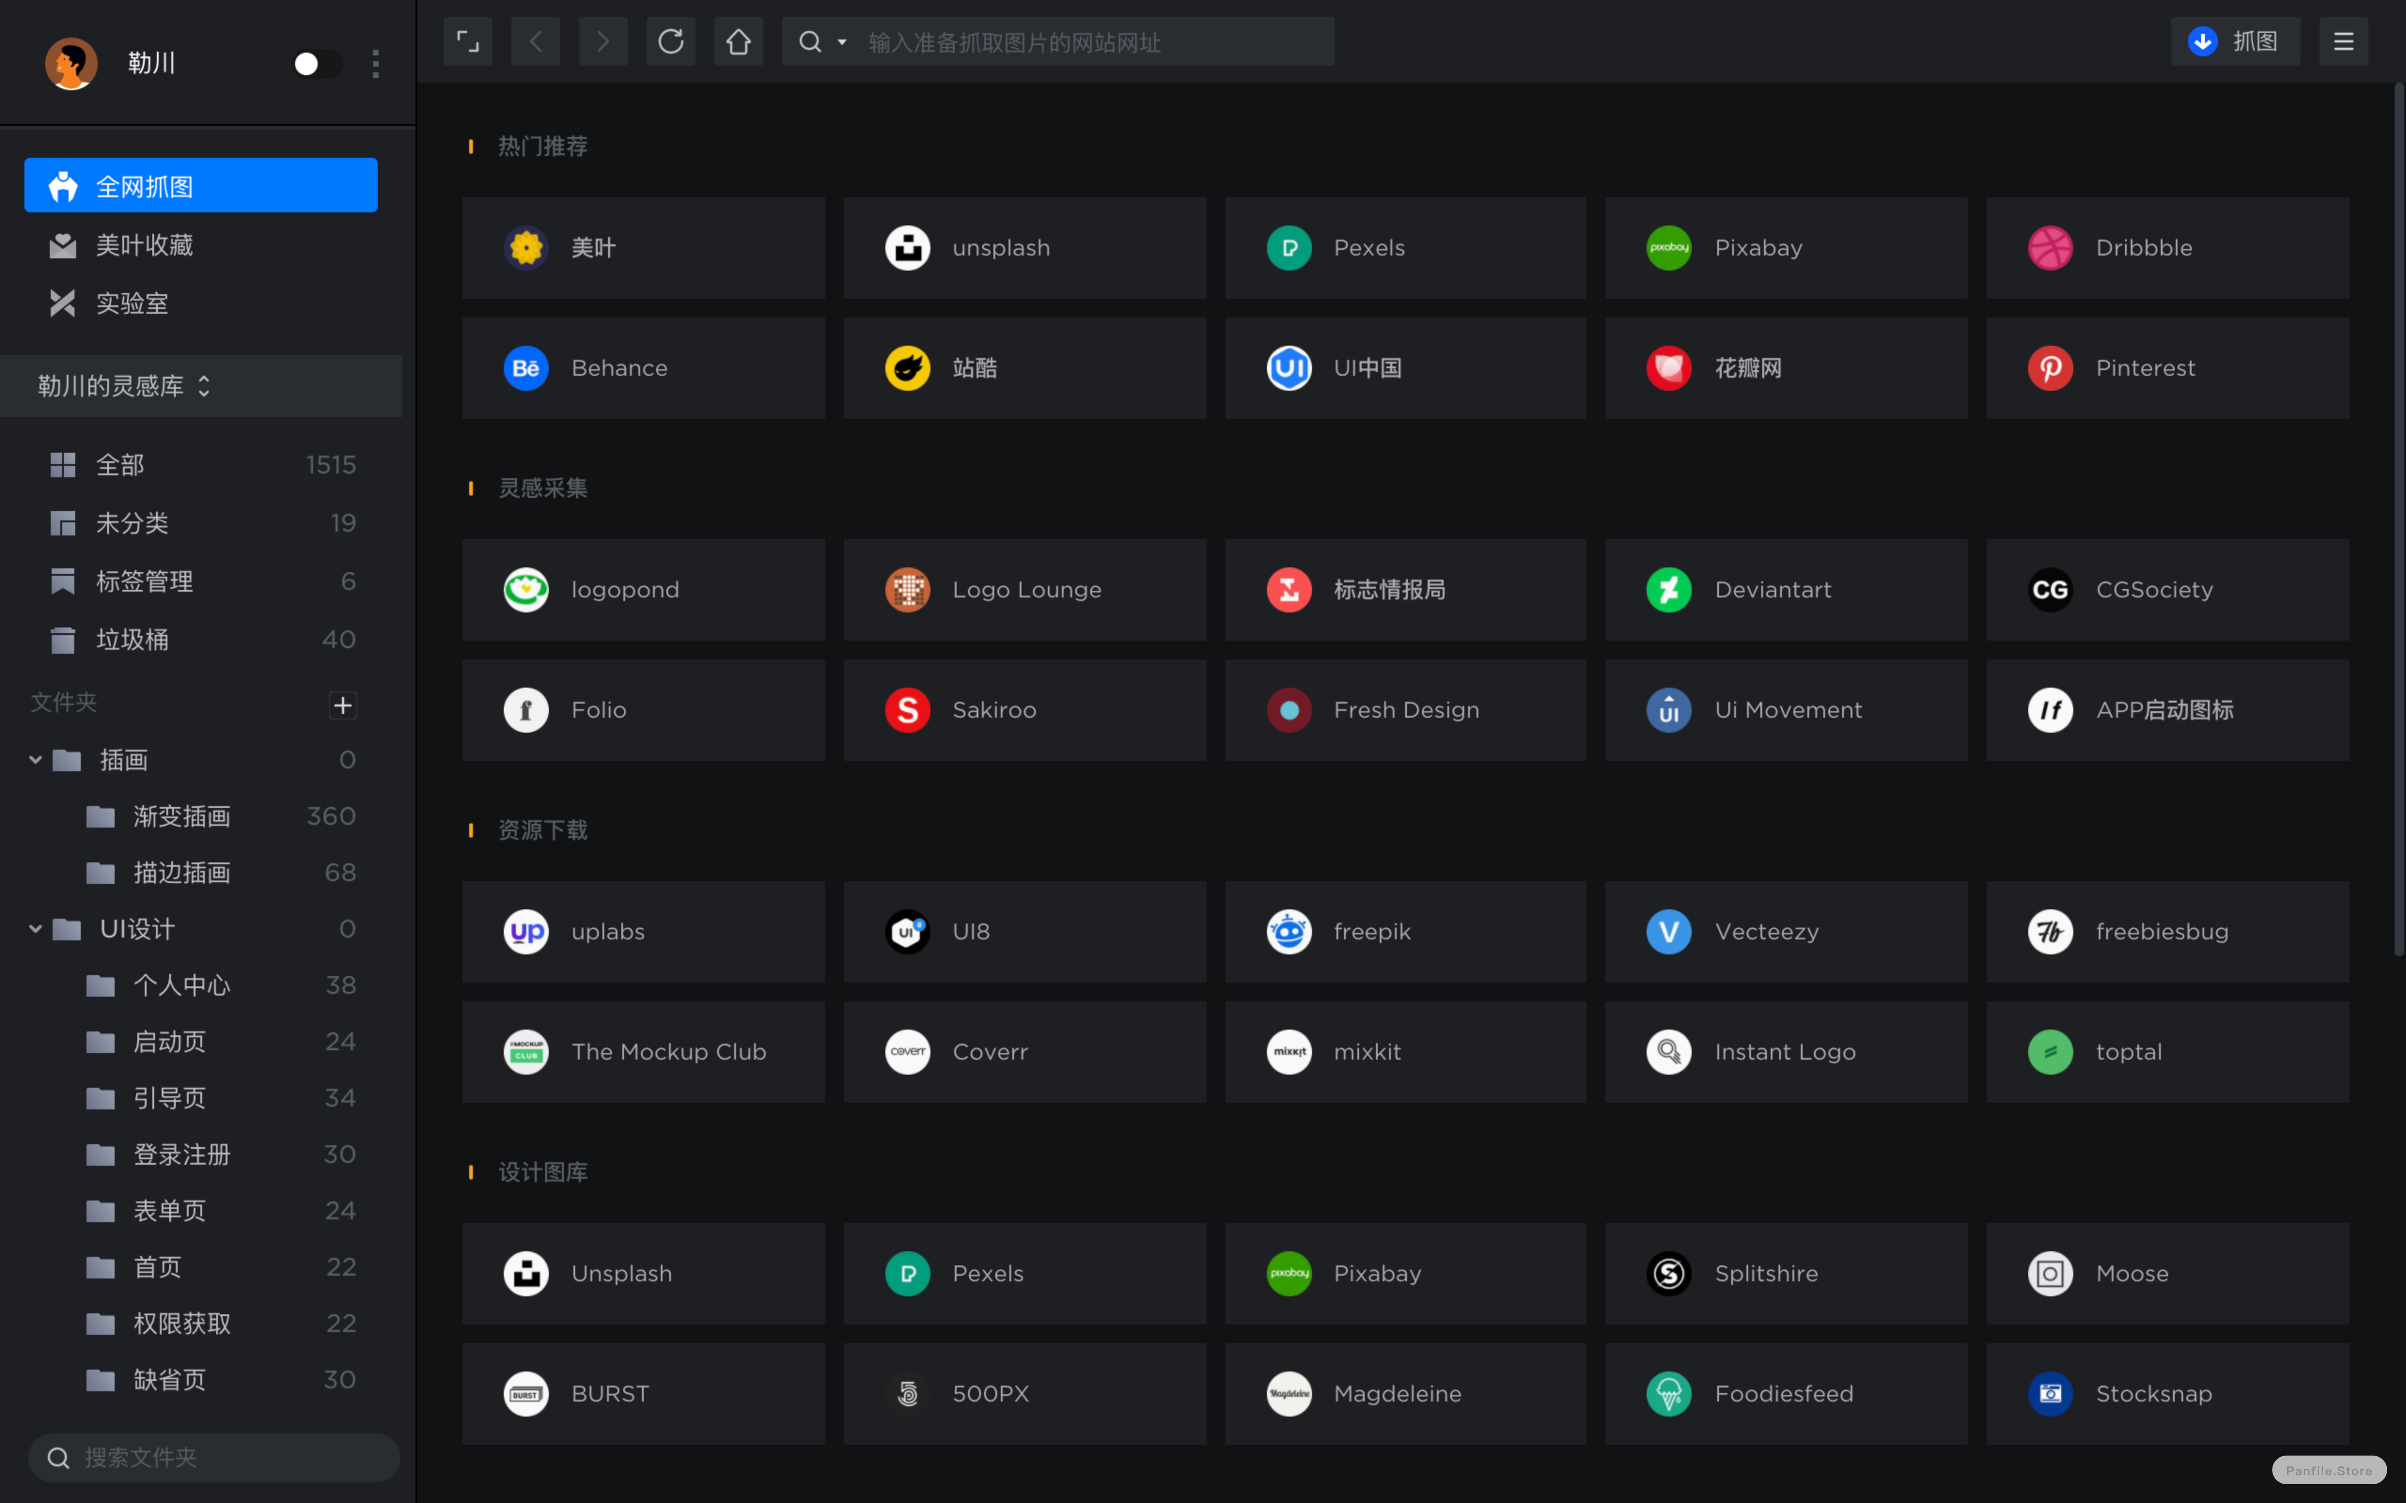Open the UI中国 site tile
2406x1503 pixels.
click(1406, 368)
